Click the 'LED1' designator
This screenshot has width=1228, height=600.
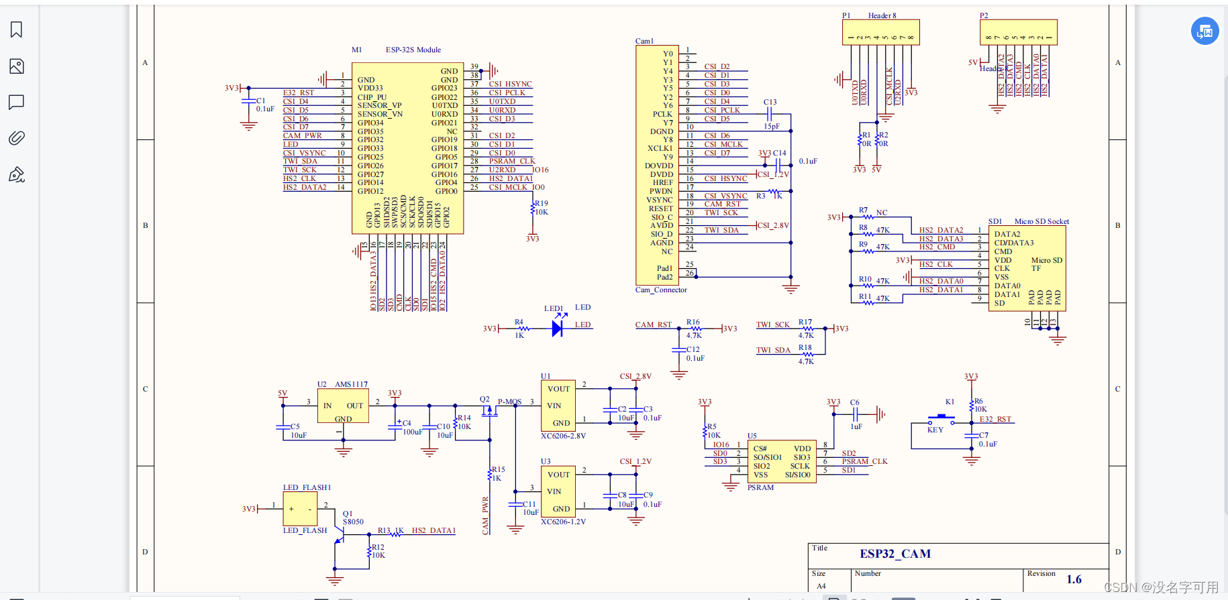[x=553, y=308]
